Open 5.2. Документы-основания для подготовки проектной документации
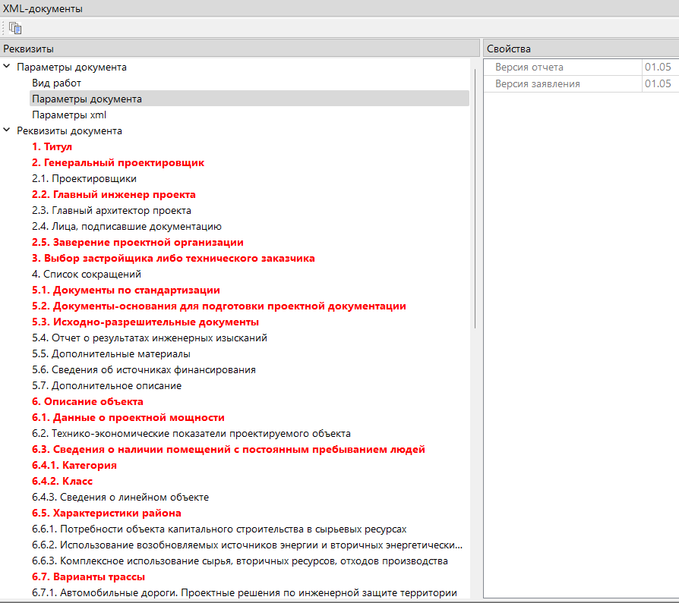 (x=219, y=306)
